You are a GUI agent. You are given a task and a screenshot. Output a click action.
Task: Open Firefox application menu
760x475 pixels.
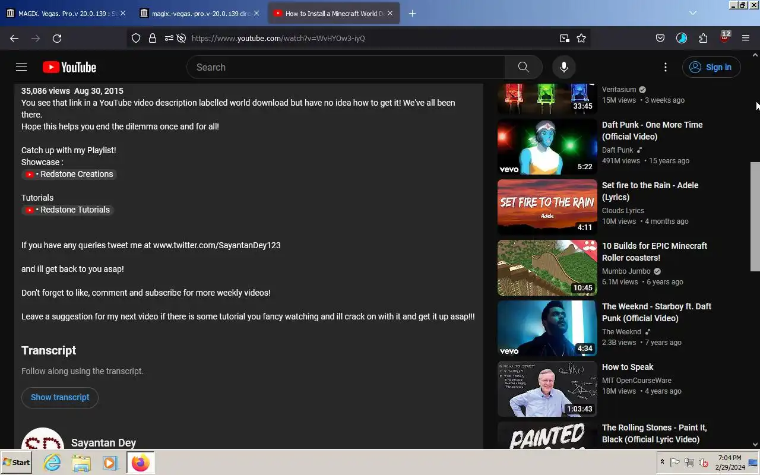[746, 38]
